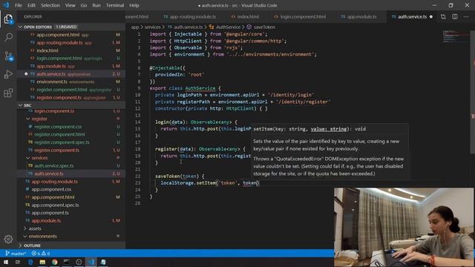Open app.component.spec.ts in file tree

(x=55, y=205)
